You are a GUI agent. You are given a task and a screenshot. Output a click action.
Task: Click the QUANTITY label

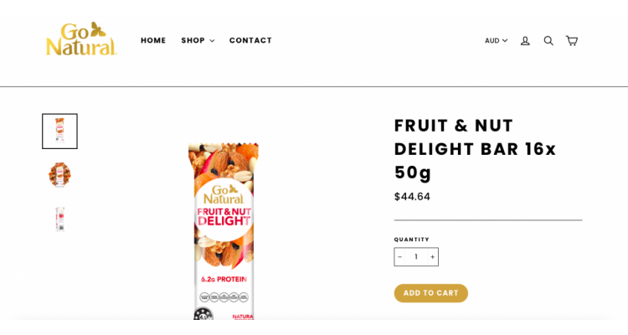click(x=411, y=240)
